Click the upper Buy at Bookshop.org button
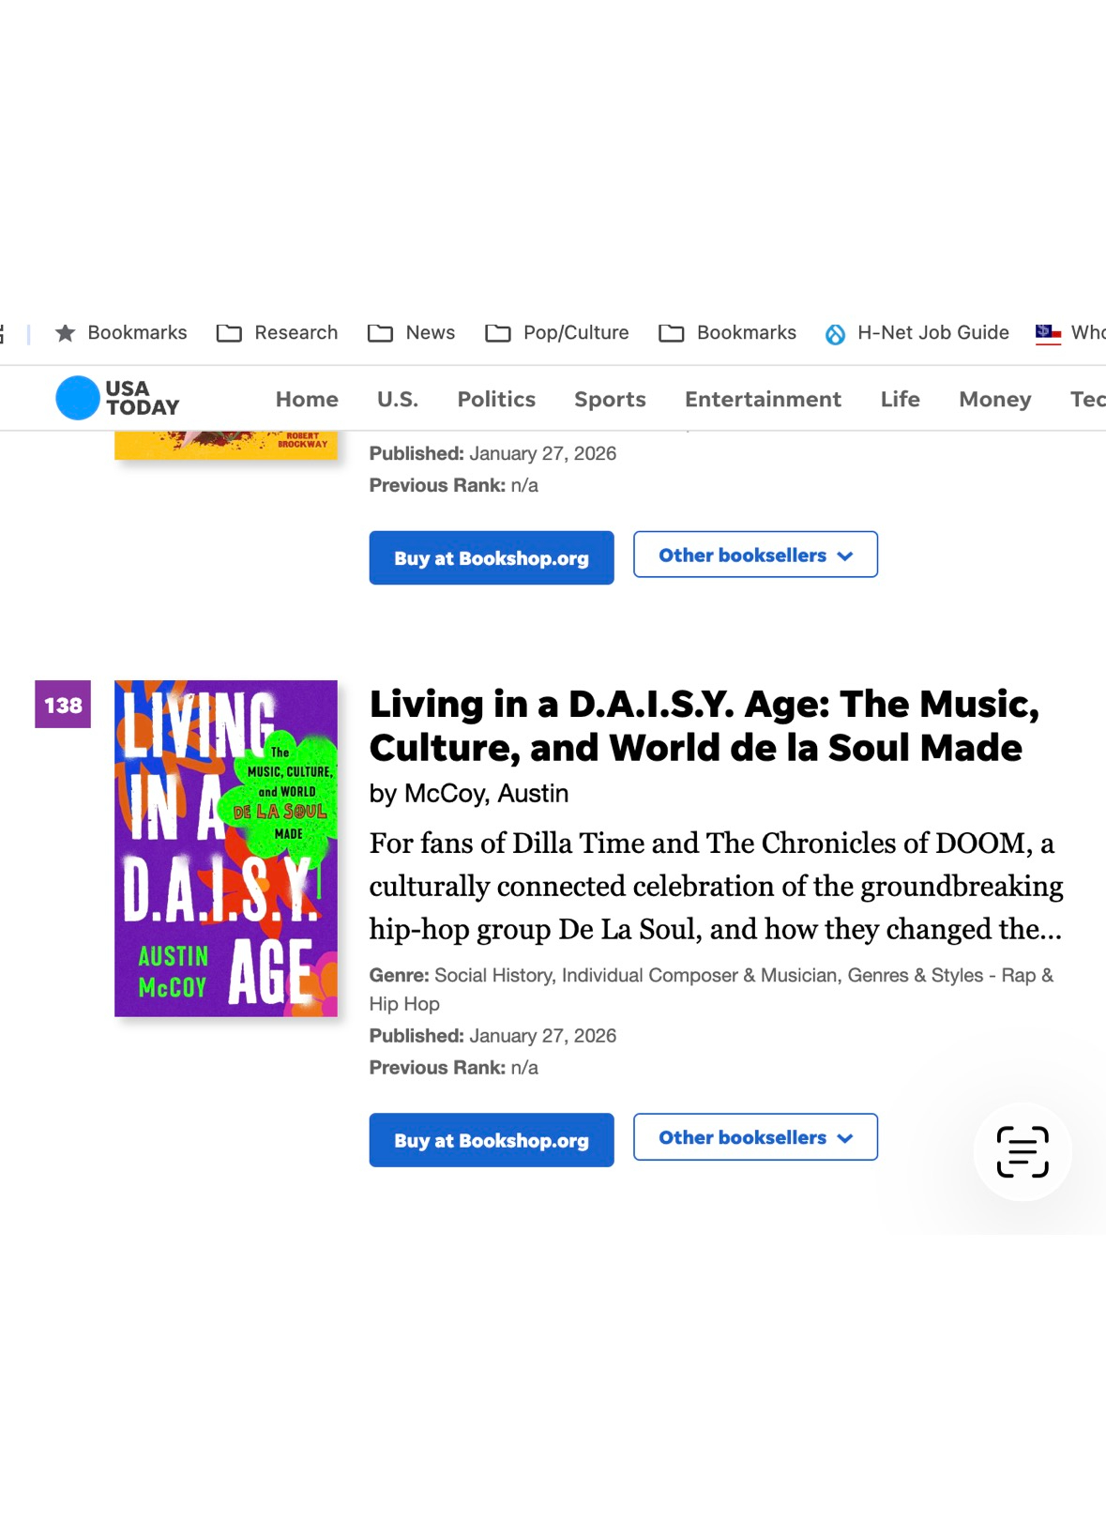1106x1521 pixels. pyautogui.click(x=491, y=558)
